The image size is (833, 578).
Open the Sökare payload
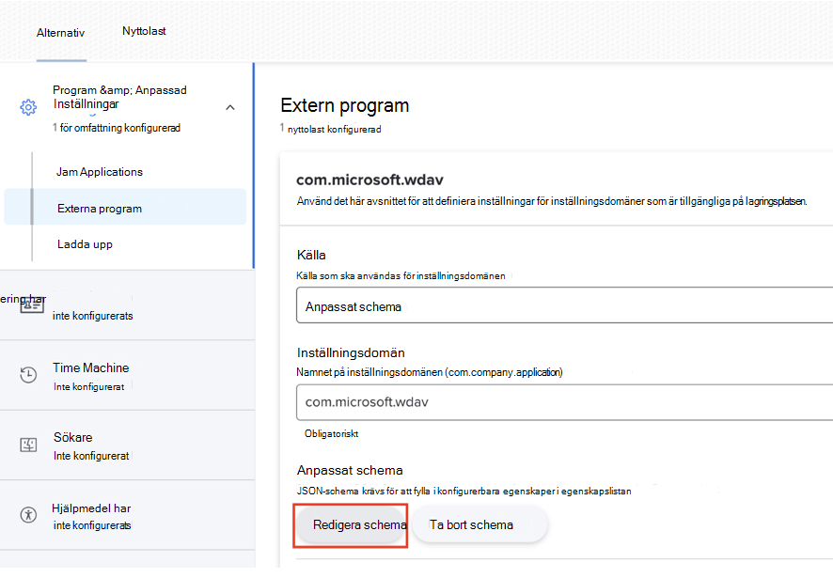tap(128, 445)
